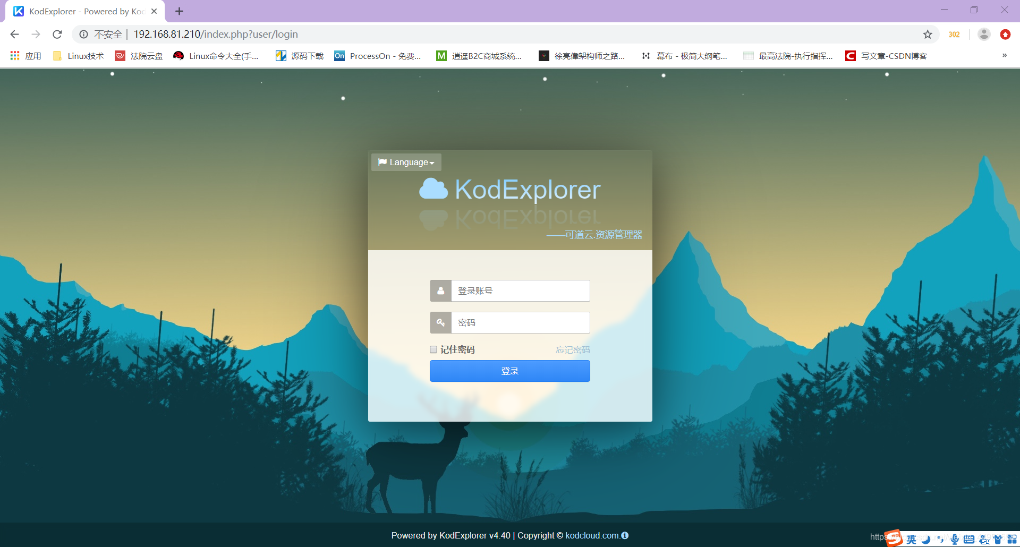Bookmark this page with the star icon
The height and width of the screenshot is (547, 1020).
pos(928,34)
